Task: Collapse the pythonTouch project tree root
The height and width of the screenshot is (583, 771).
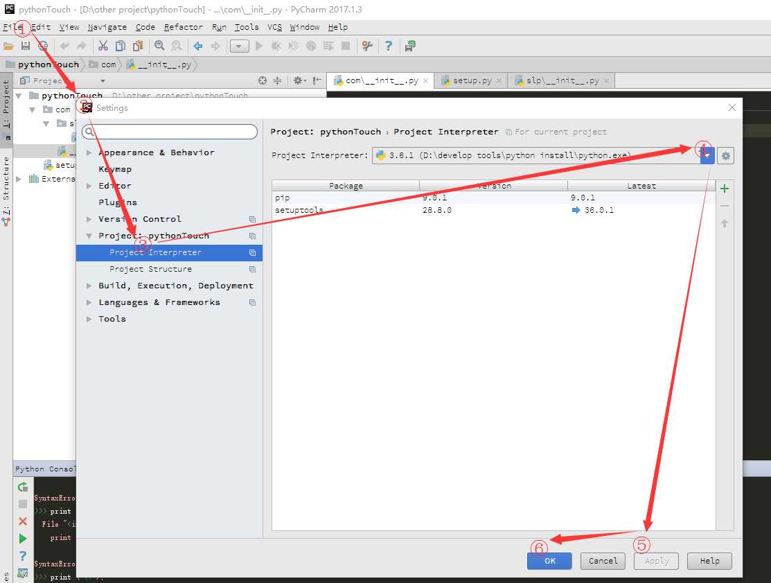Action: point(19,96)
